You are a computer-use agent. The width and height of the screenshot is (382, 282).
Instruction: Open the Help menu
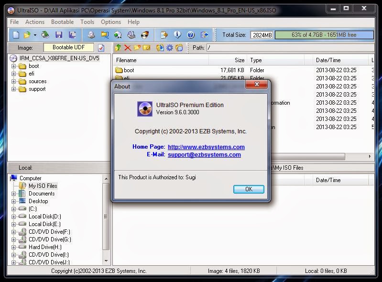(133, 22)
